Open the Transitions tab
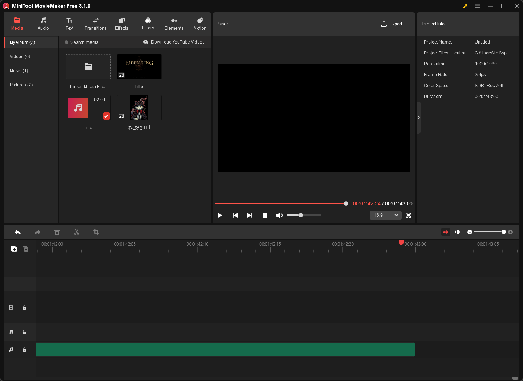Image resolution: width=523 pixels, height=381 pixels. click(x=96, y=24)
